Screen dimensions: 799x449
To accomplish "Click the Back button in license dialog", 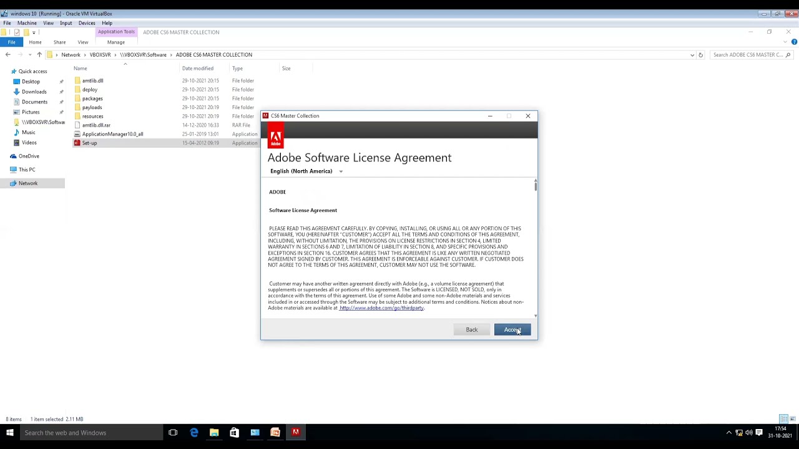I will click(x=471, y=330).
